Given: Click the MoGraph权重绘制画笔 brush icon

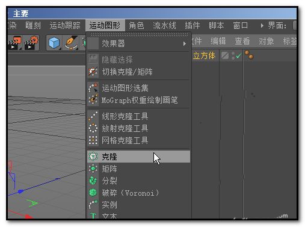Looking at the screenshot, I should coord(93,100).
